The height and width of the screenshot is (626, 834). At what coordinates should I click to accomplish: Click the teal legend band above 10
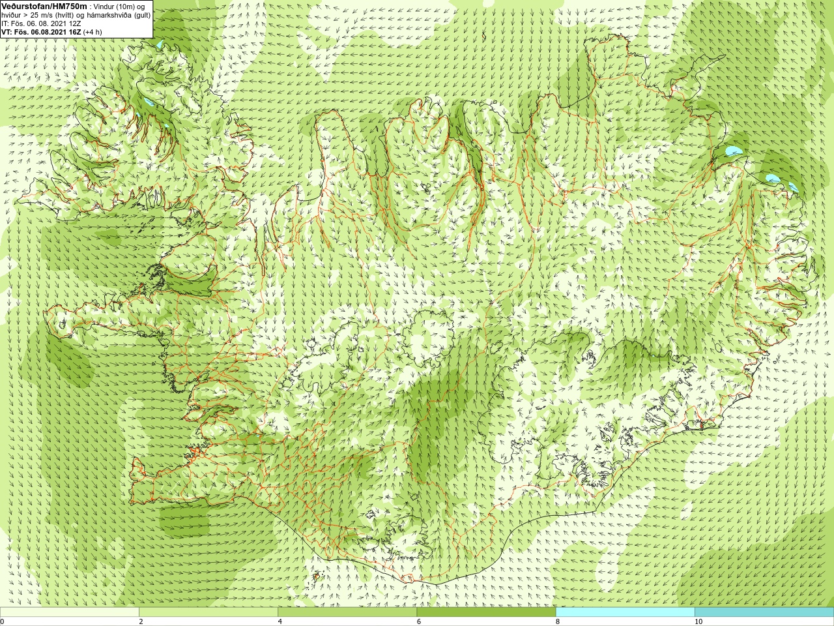click(764, 612)
